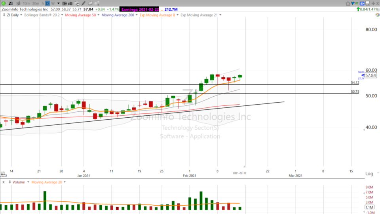Click the 2021-02-12 date marker

click(x=239, y=173)
